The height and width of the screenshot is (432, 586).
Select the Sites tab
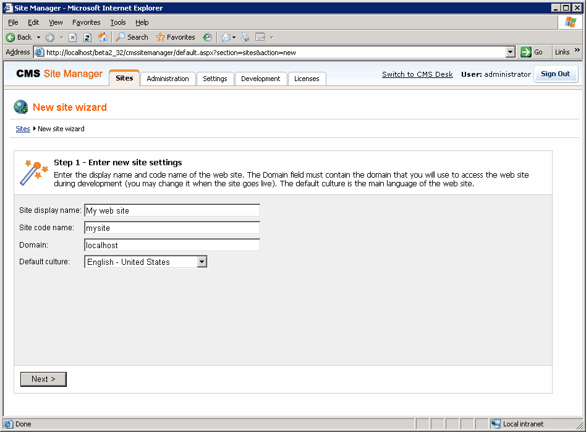click(x=124, y=78)
